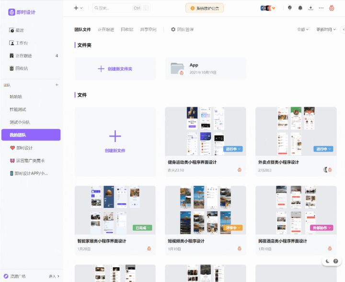Click 创建新文件夹 button

point(115,69)
